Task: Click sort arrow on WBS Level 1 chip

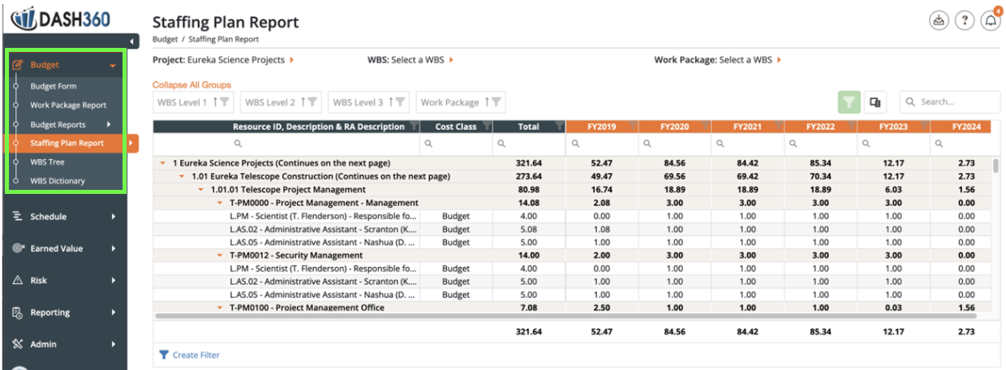Action: tap(215, 102)
